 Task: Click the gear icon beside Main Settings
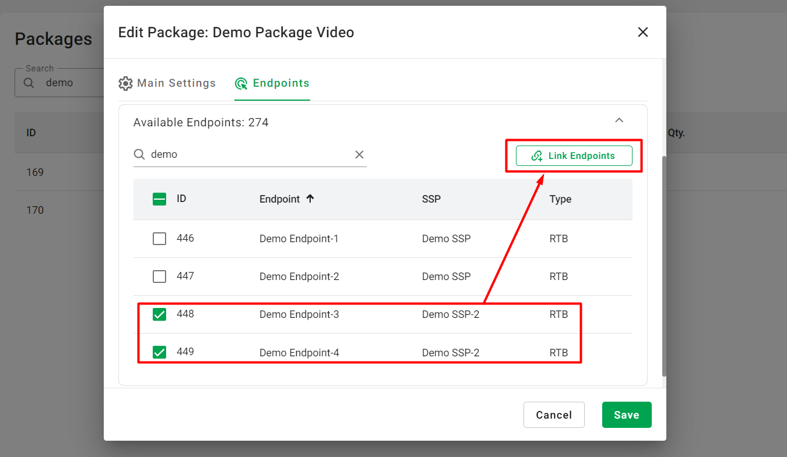[x=125, y=83]
